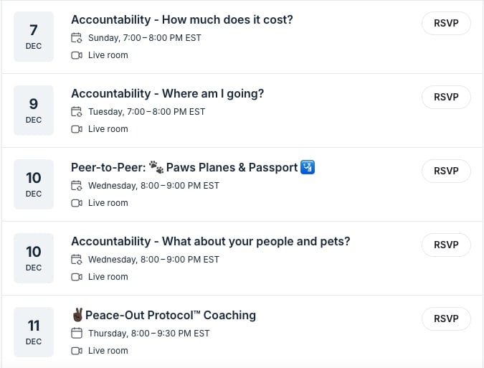Image resolution: width=484 pixels, height=368 pixels.
Task: Select the 11 DEC date tile
Action: click(34, 332)
